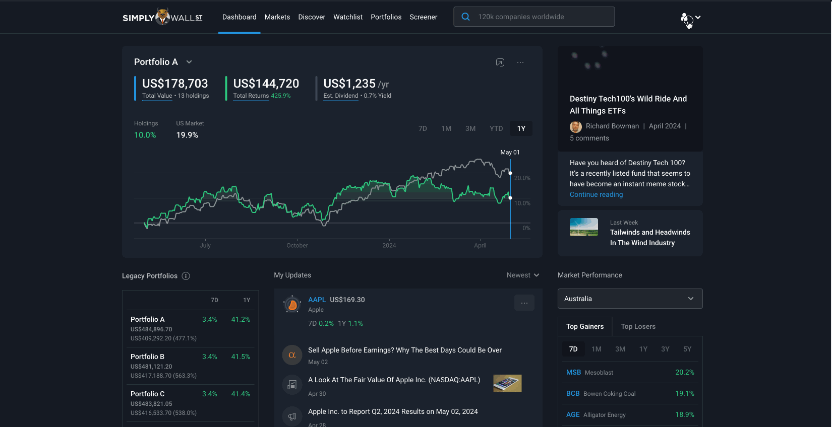
Task: Click the Apple company logo icon
Action: coord(292,305)
